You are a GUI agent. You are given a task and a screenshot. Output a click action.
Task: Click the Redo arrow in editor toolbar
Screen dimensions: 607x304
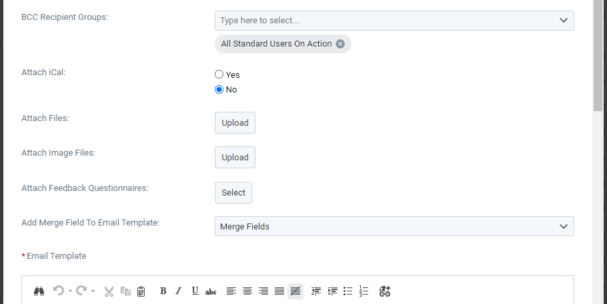81,291
